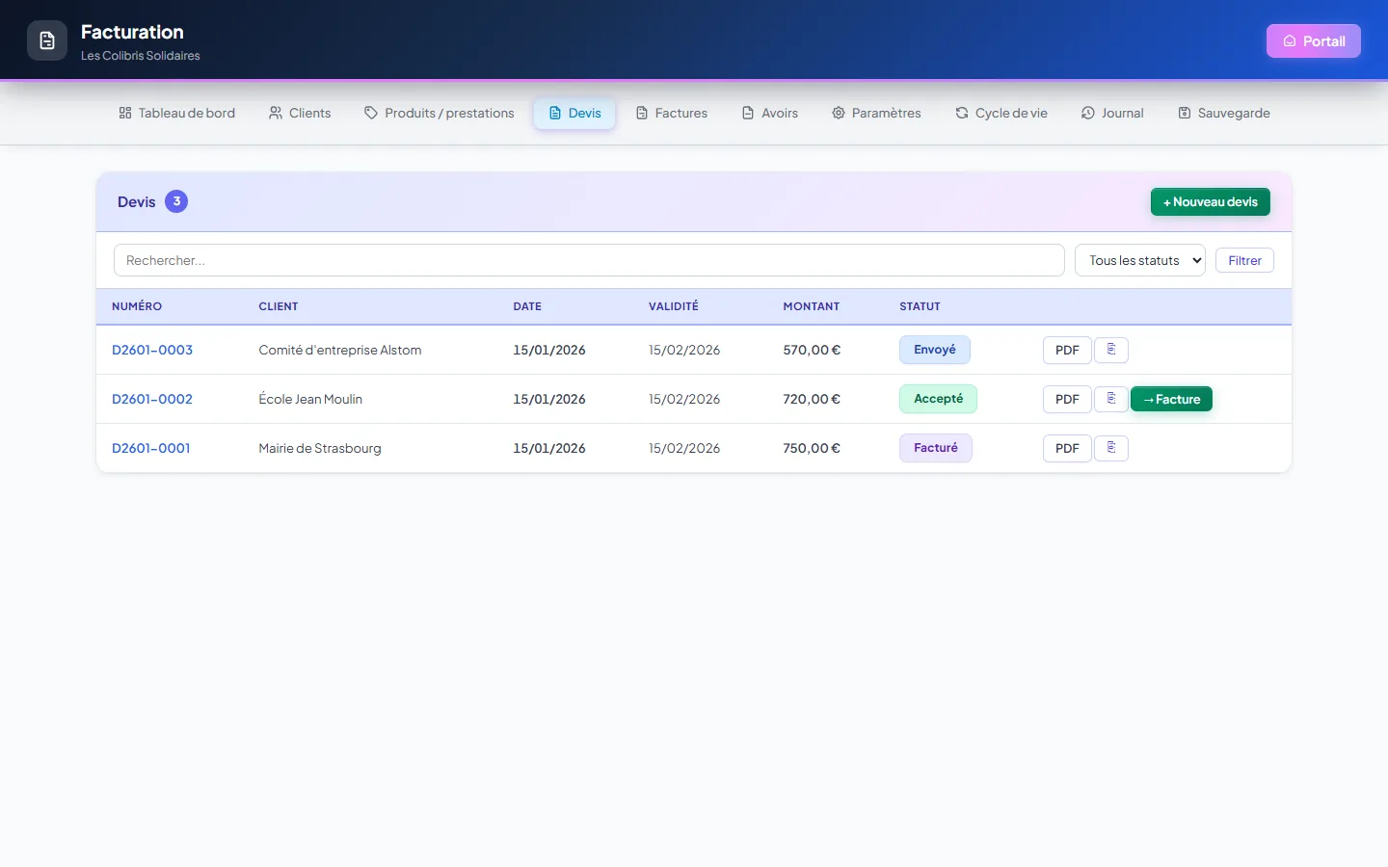Screen dimensions: 1388x867
Task: Create a new quote with Nouveau devis
Action: tap(1211, 202)
